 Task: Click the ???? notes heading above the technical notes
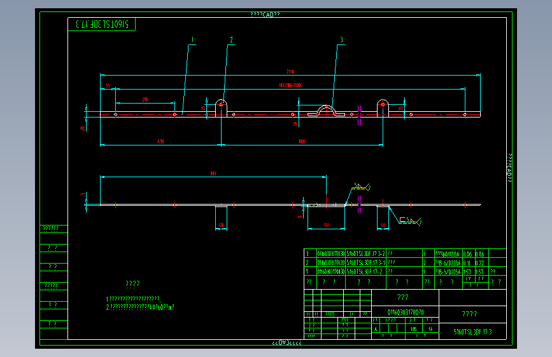click(x=132, y=283)
